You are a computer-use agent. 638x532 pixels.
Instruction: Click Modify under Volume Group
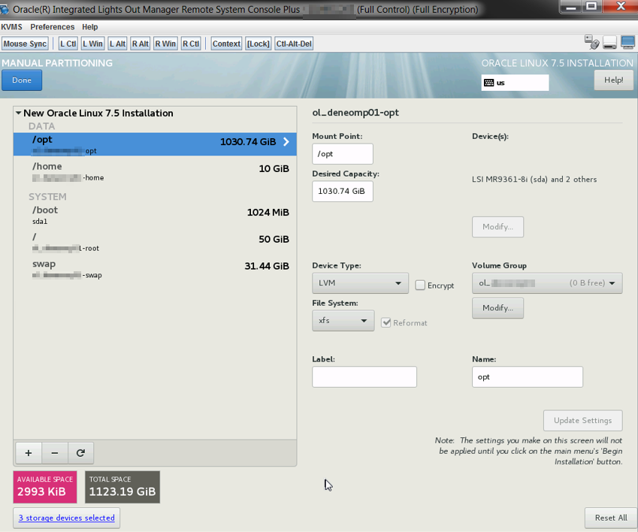[x=497, y=308]
